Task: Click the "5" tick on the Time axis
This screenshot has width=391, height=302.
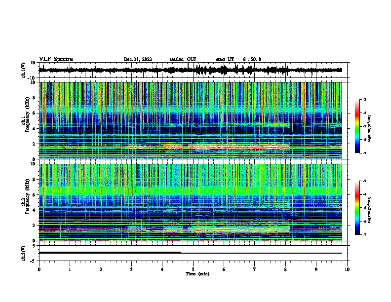Action: tap(193, 269)
